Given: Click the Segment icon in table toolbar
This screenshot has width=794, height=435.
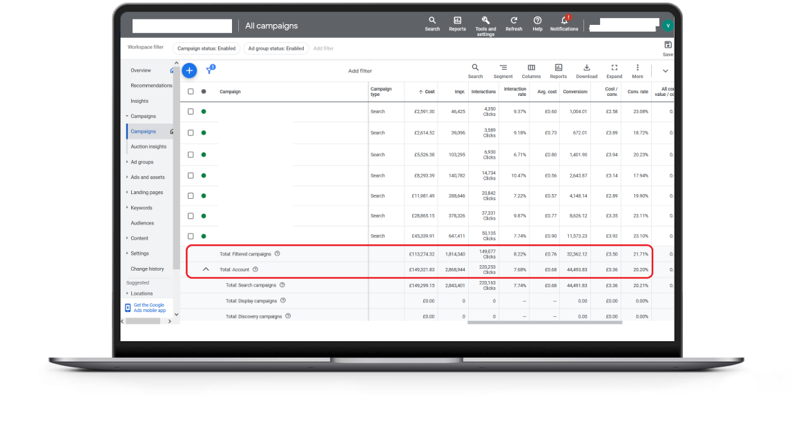Looking at the screenshot, I should pos(503,68).
